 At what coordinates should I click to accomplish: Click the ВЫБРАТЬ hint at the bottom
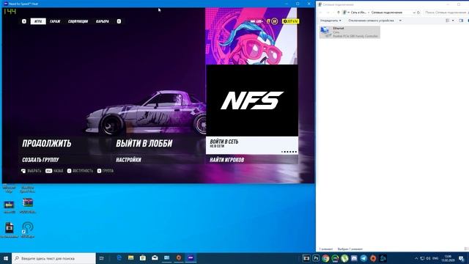(x=31, y=171)
